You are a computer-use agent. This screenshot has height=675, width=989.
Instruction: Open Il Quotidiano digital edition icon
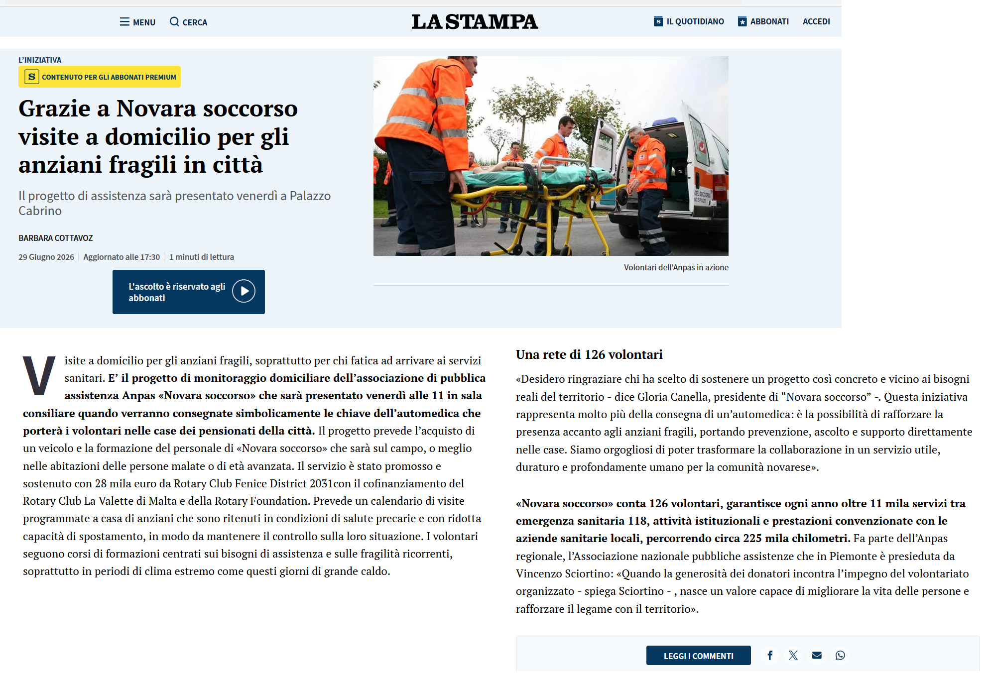click(658, 21)
